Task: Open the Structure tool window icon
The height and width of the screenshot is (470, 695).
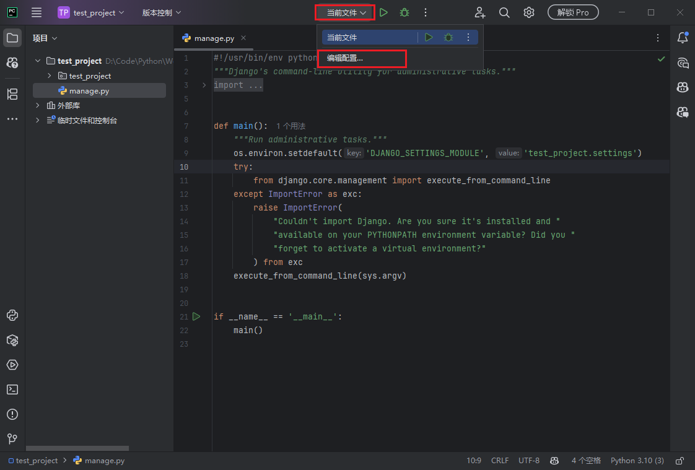Action: [x=12, y=94]
